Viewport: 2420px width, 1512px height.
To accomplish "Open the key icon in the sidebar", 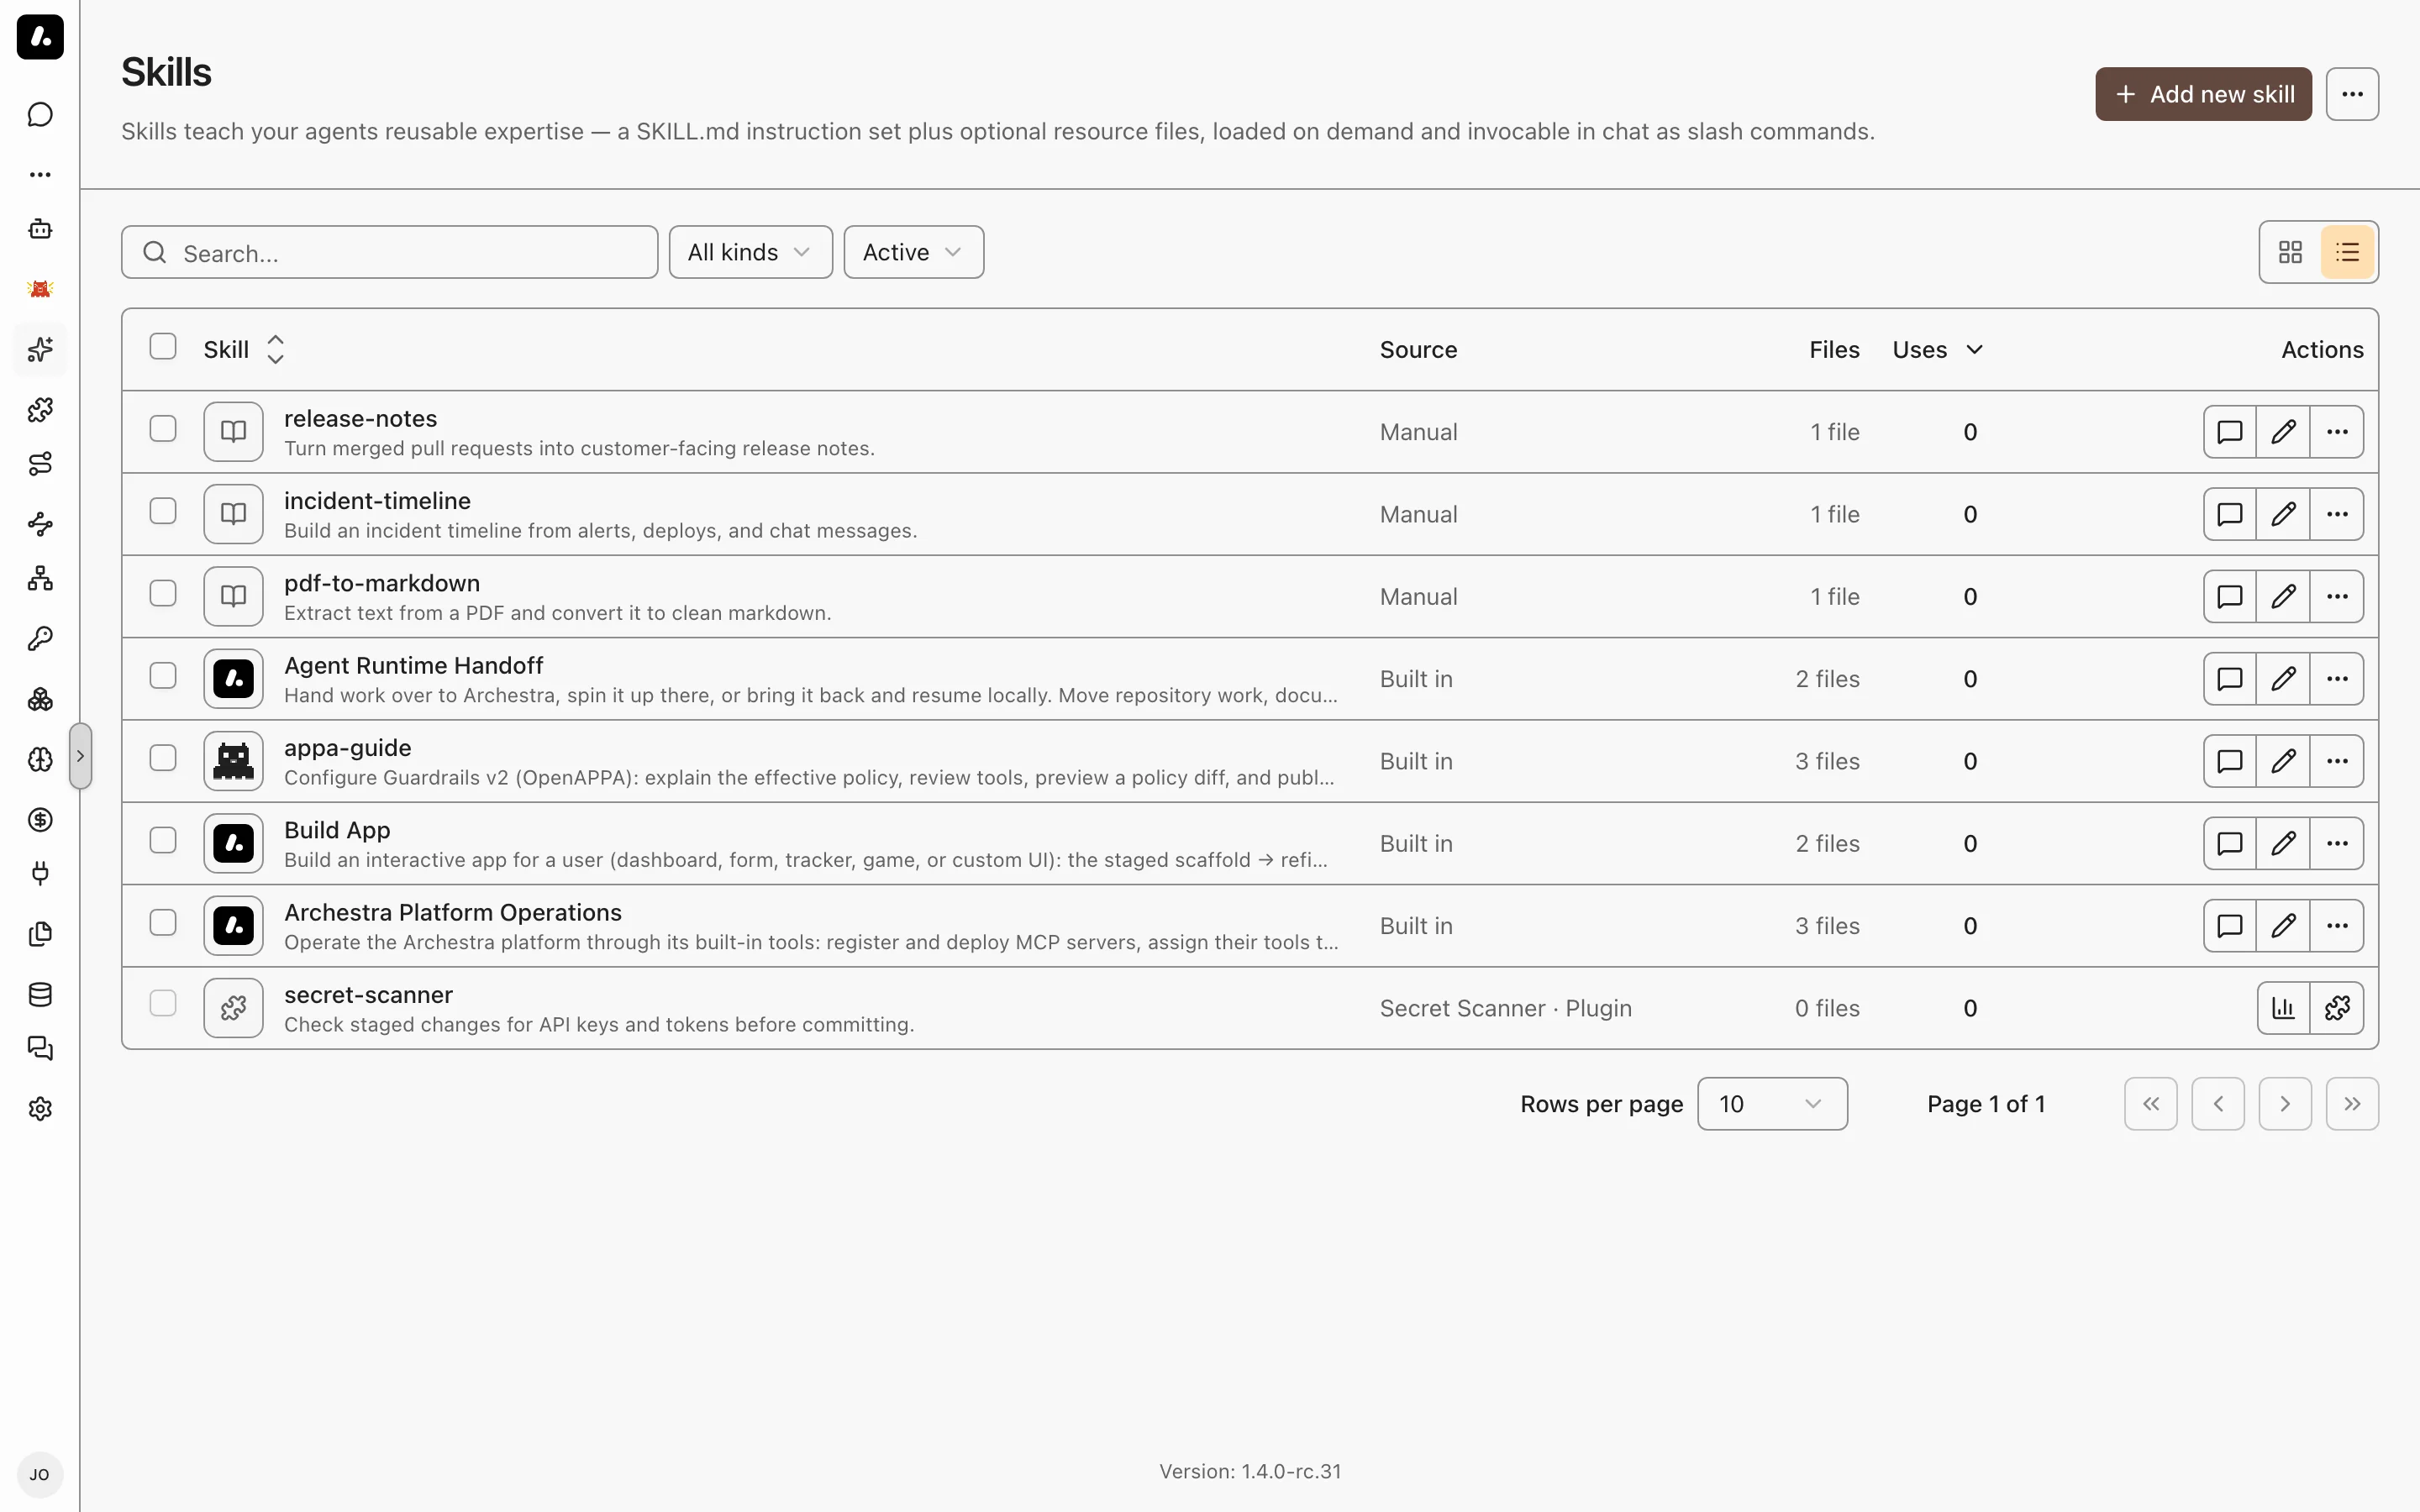I will [x=40, y=638].
